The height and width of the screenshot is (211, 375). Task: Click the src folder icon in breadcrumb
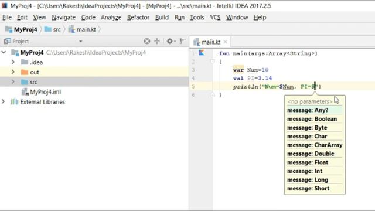point(48,29)
